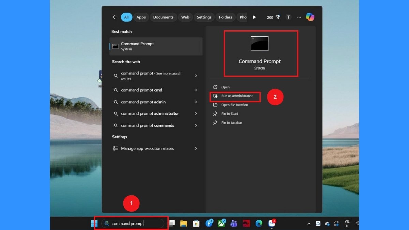Launch the Microsoft Store from the taskbar

tap(196, 223)
